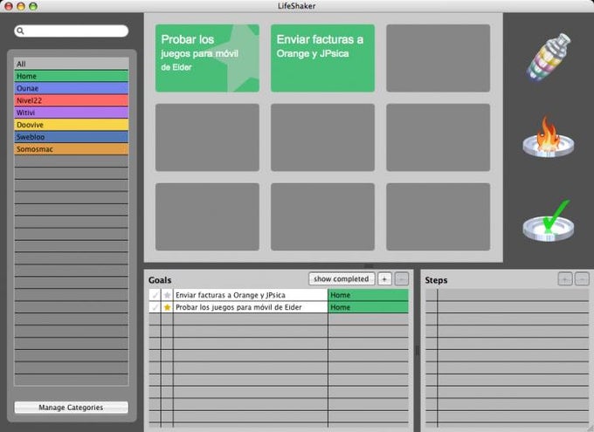Click Home cell of Enviar facturas row

click(x=369, y=295)
